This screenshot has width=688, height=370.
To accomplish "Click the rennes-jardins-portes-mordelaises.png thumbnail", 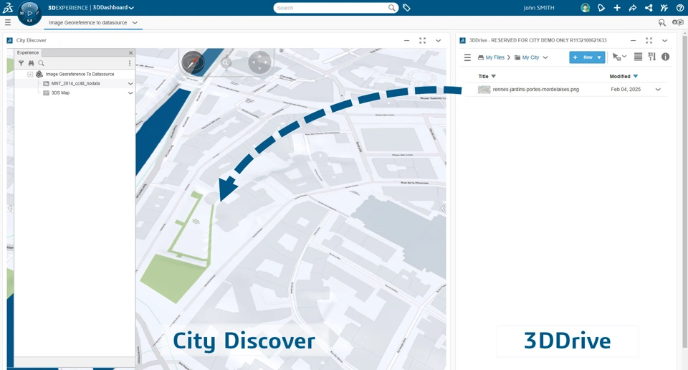I will tap(484, 90).
